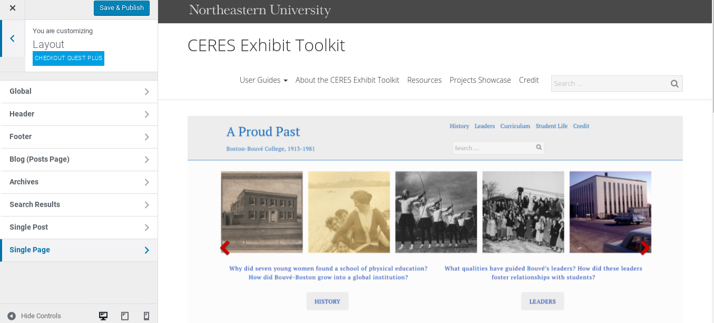Open the Projects Showcase menu item
Screen dimensions: 714x323
point(480,80)
